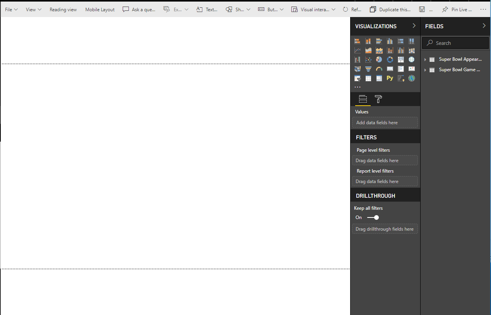Screen dimensions: 491x315
Task: Select the Python visual icon
Action: pyautogui.click(x=390, y=78)
